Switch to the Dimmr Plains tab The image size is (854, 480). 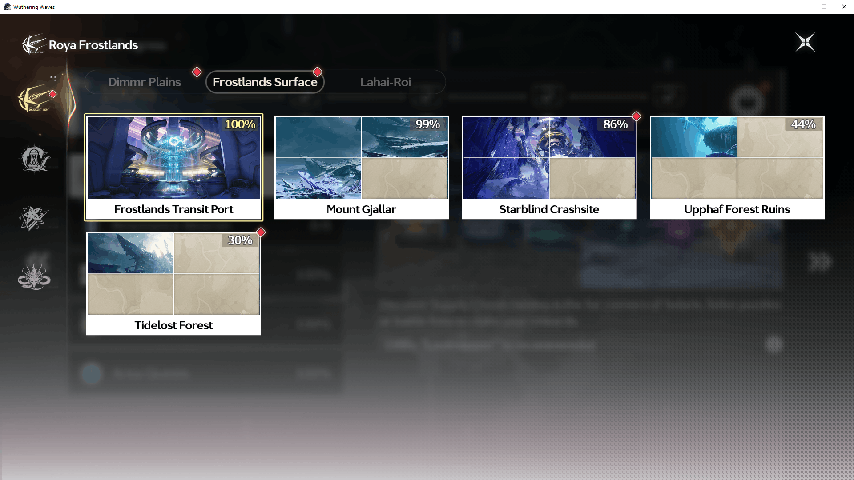144,82
